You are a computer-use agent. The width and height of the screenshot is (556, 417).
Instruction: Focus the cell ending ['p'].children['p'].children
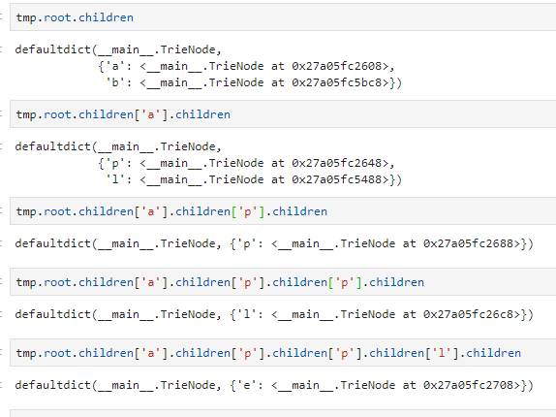283,282
